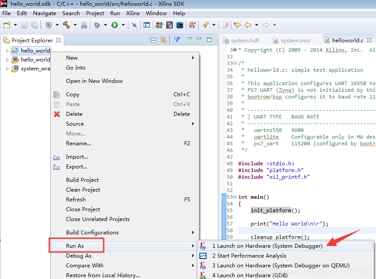Click the blue filter funnel icon
Image resolution: width=376 pixels, height=279 pixels.
coord(177,40)
